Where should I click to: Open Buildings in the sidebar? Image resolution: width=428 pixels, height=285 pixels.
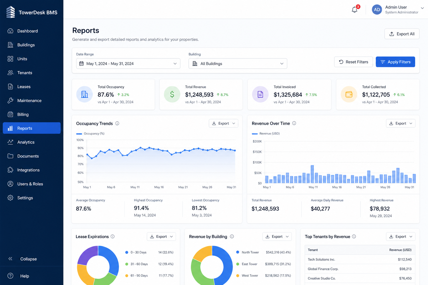(x=32, y=45)
